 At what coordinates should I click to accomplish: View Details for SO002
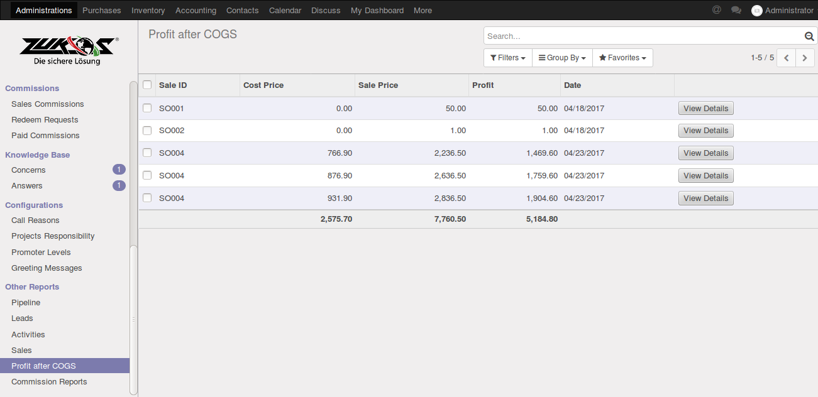705,131
